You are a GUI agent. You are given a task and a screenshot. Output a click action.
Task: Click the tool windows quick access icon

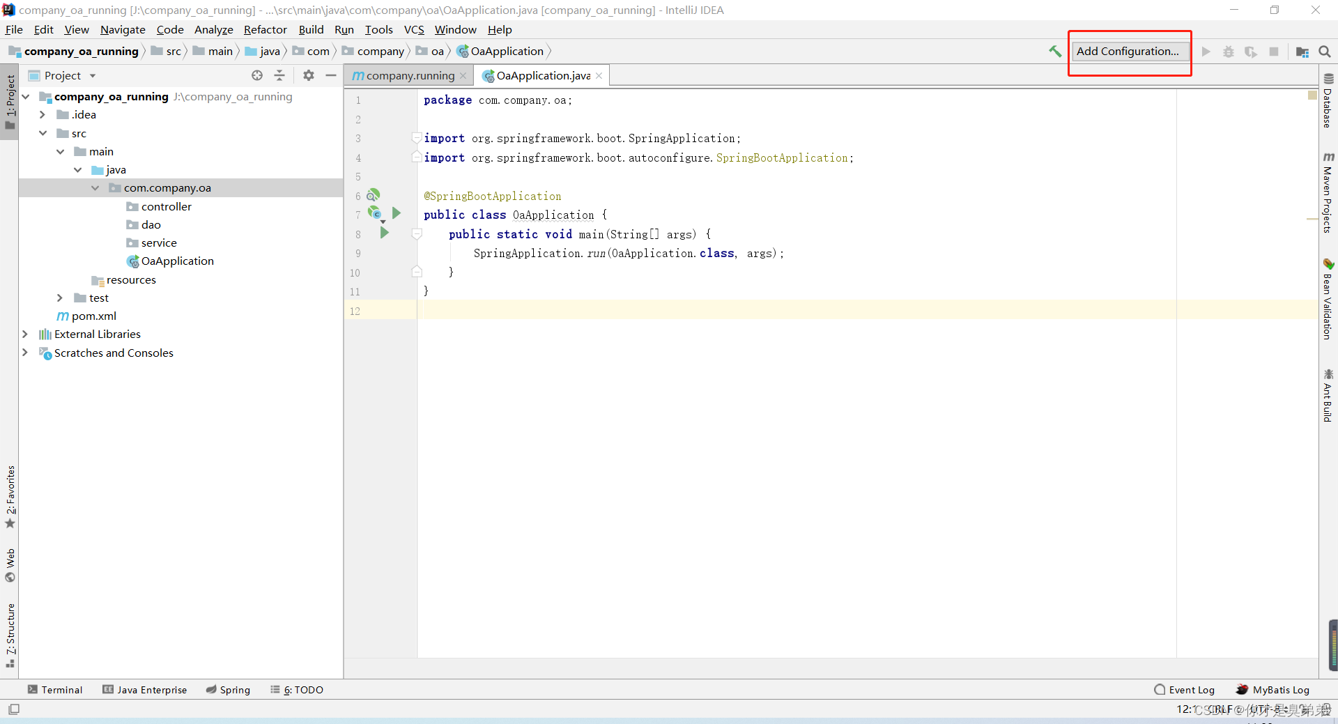[14, 709]
